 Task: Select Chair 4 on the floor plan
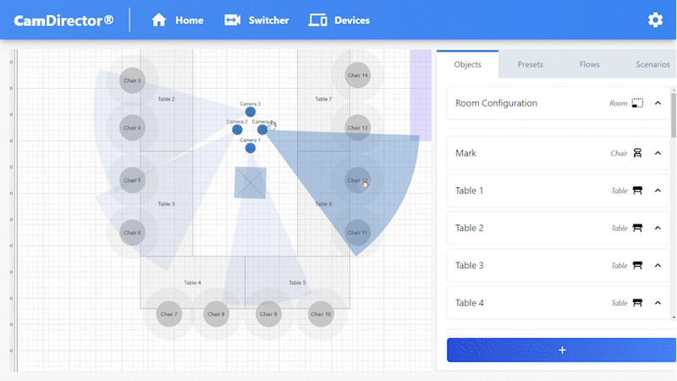coord(132,128)
